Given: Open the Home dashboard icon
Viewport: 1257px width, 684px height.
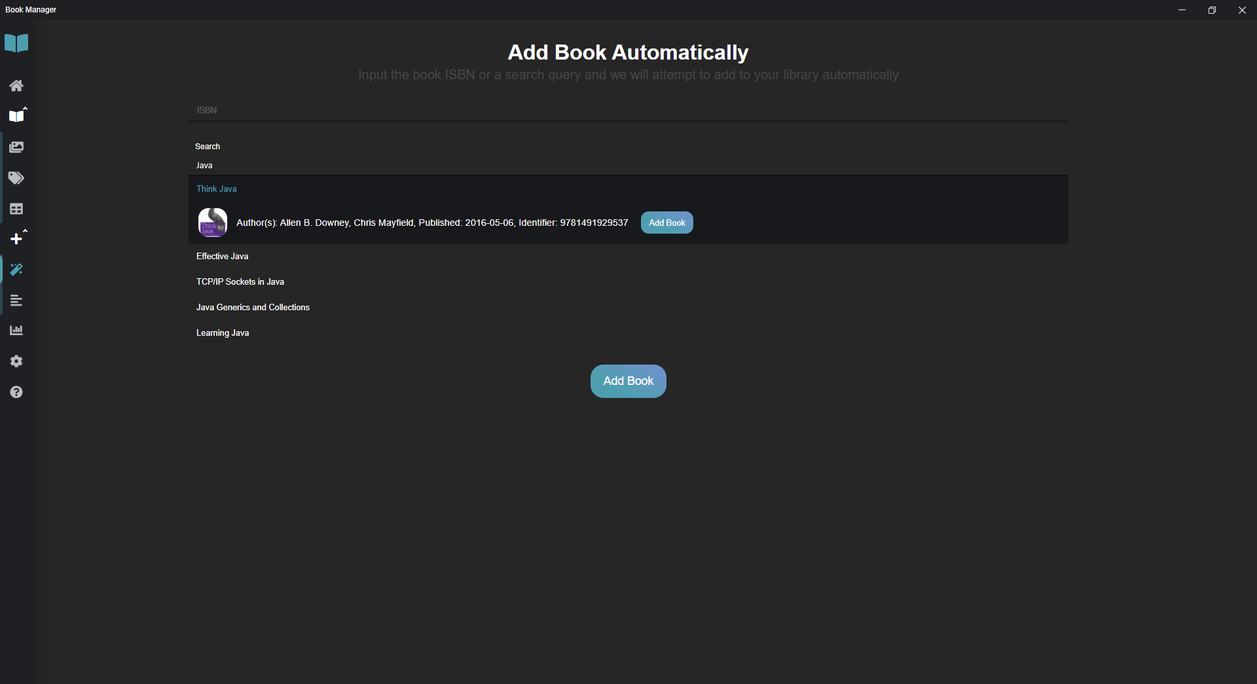Looking at the screenshot, I should coord(16,86).
